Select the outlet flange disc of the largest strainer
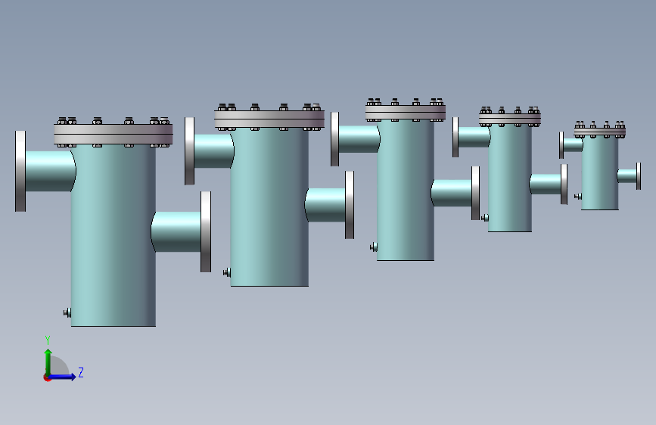The width and height of the screenshot is (656, 425). pos(206,231)
